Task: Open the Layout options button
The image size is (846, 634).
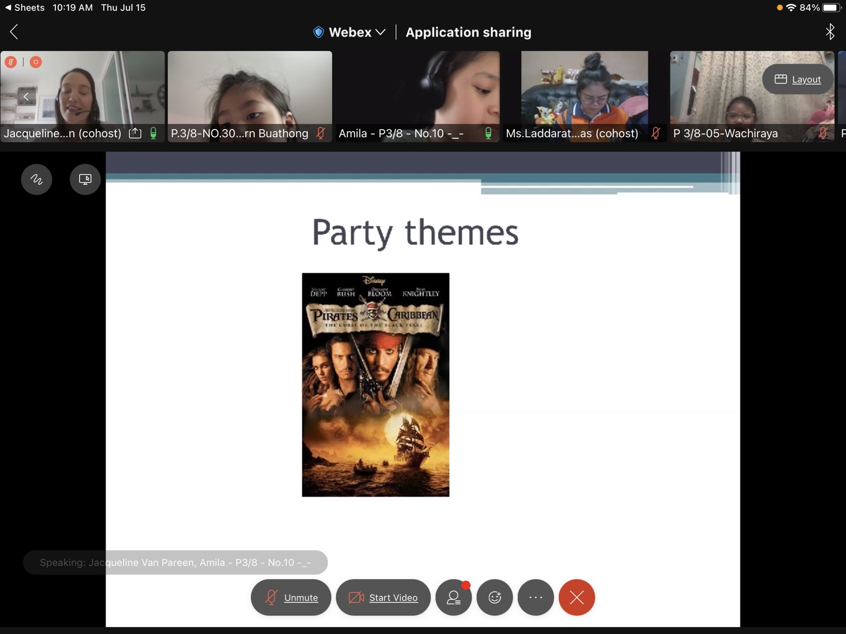Action: 798,79
